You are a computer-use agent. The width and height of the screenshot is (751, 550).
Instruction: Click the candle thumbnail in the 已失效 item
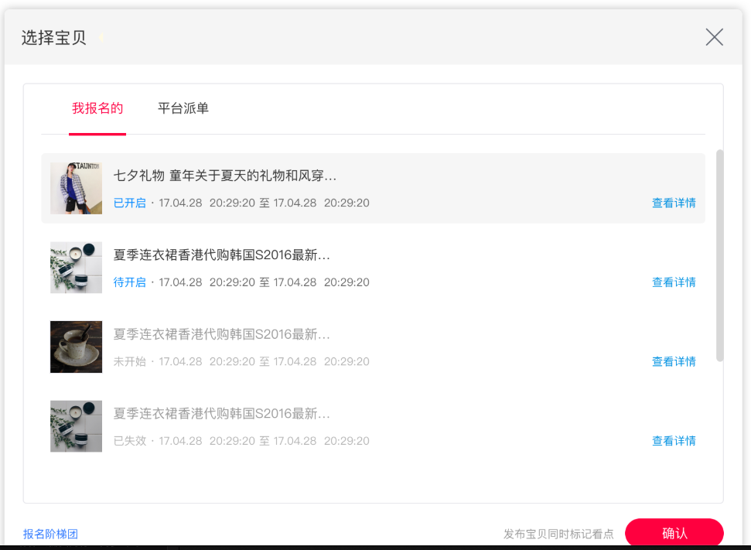[76, 426]
